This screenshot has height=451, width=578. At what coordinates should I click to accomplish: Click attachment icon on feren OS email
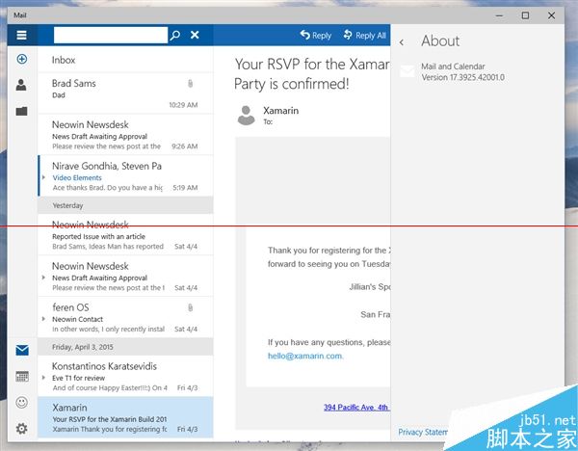click(x=190, y=307)
